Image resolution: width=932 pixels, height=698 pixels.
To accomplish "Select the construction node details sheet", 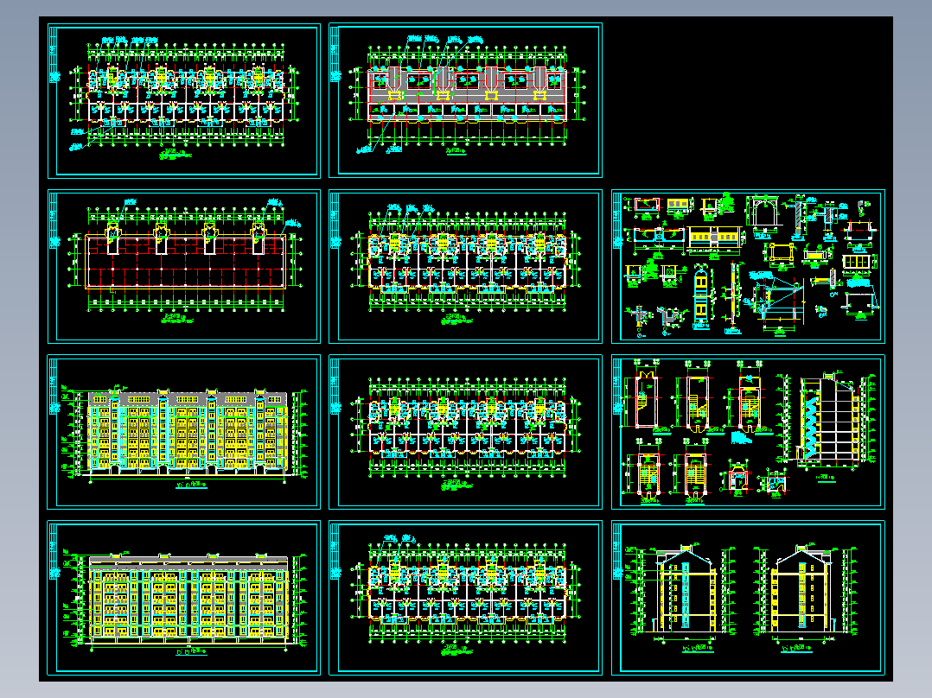I will (748, 266).
